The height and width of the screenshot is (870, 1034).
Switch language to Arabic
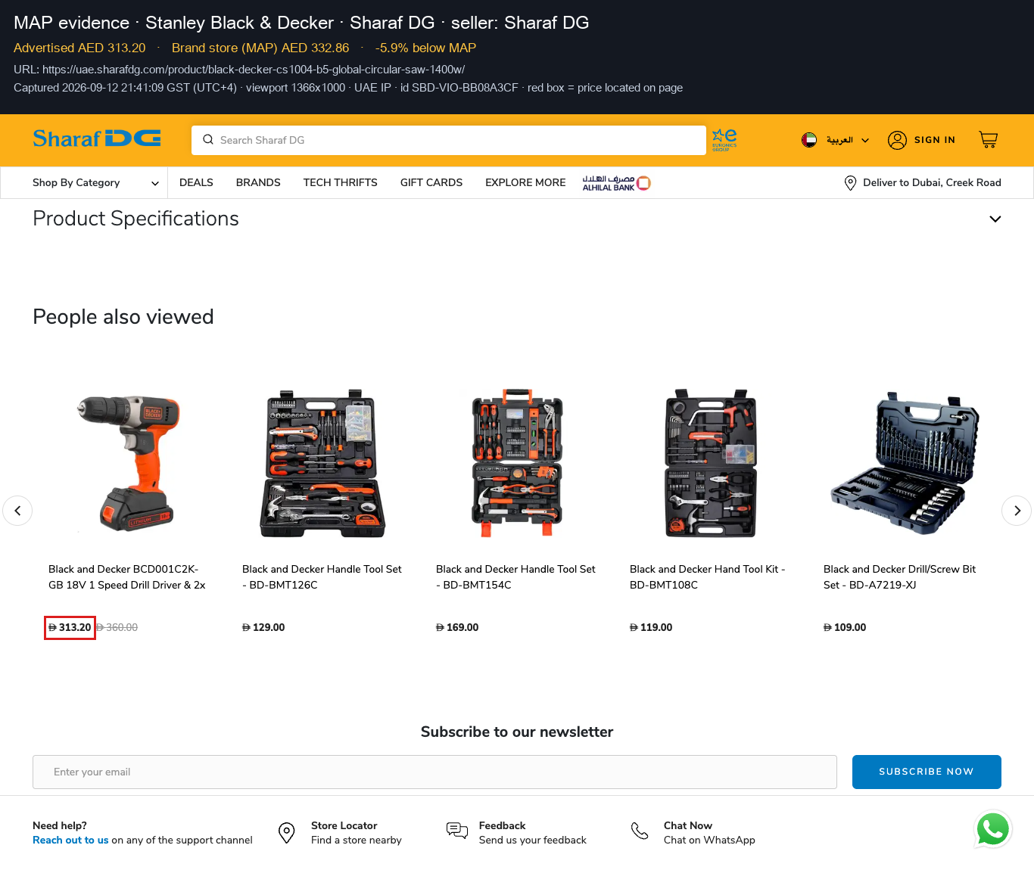point(839,140)
